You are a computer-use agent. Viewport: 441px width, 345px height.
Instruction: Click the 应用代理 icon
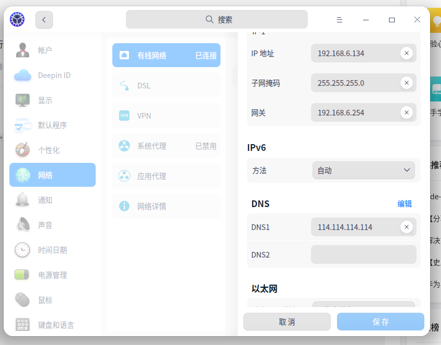(124, 176)
